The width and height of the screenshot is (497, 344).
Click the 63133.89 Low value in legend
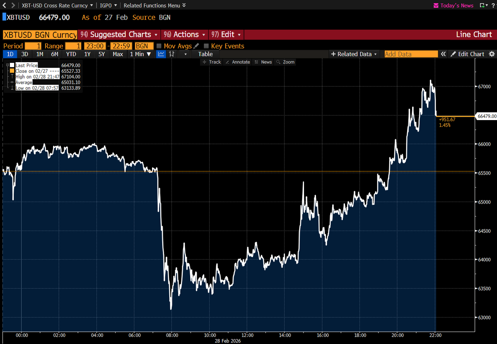(x=70, y=88)
